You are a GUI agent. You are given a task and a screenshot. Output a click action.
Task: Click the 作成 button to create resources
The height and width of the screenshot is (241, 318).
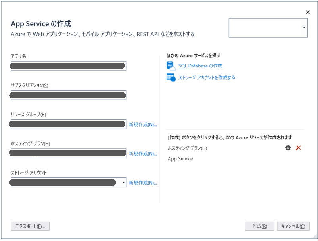tap(259, 226)
